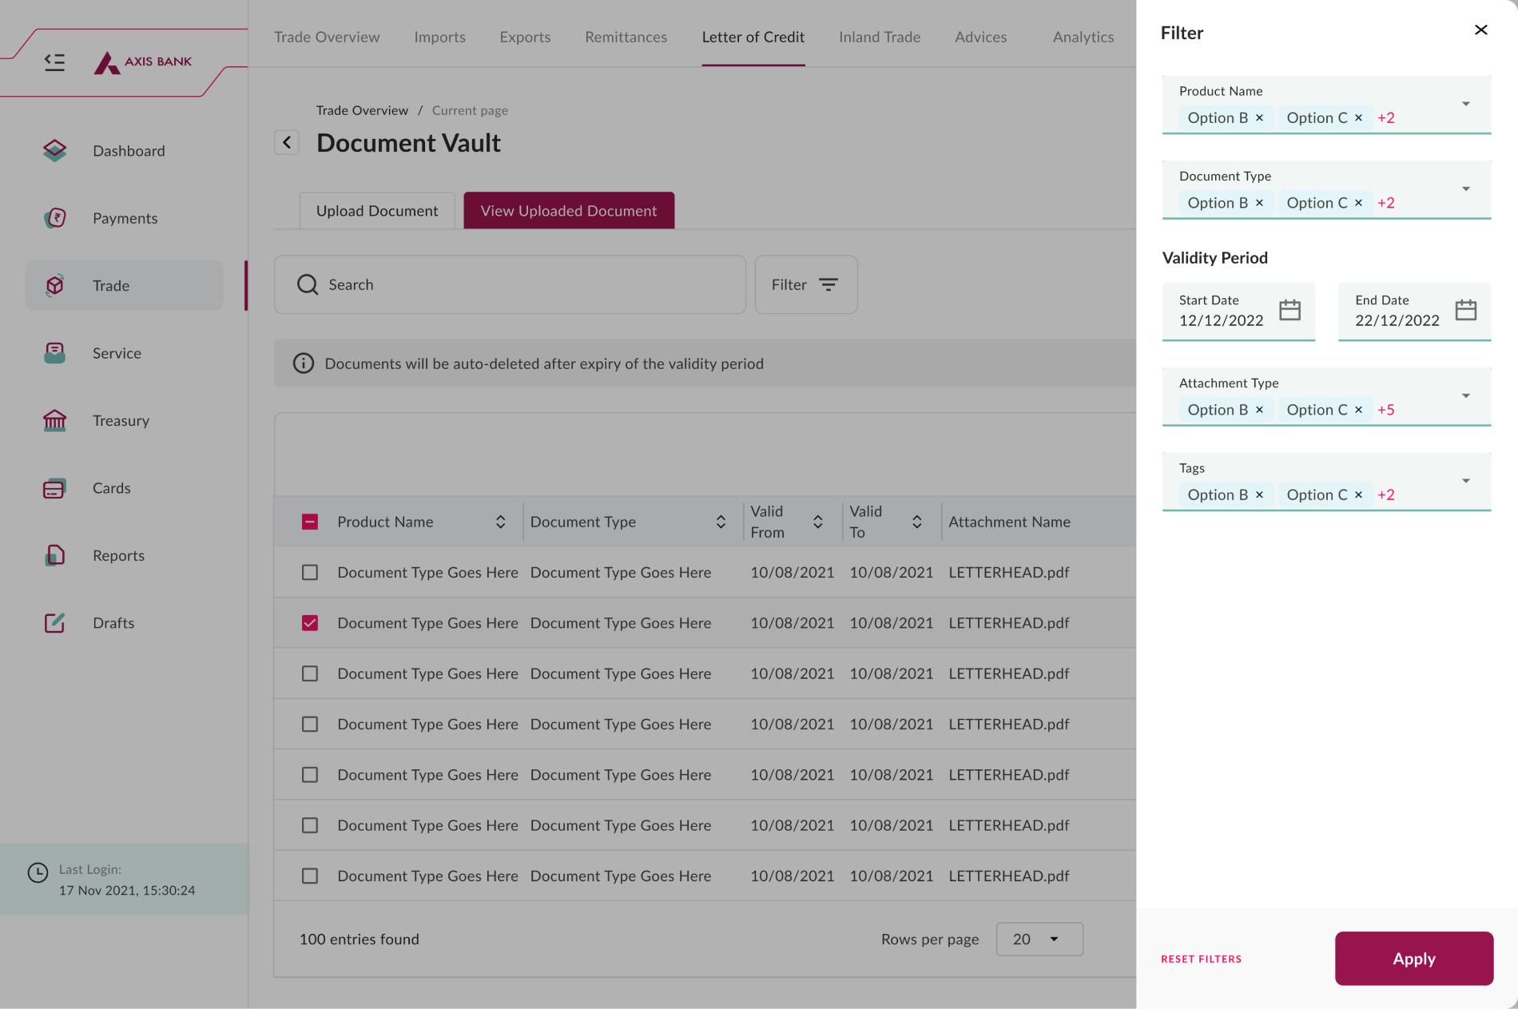Check the first document row checkbox
The width and height of the screenshot is (1518, 1009).
click(x=310, y=573)
